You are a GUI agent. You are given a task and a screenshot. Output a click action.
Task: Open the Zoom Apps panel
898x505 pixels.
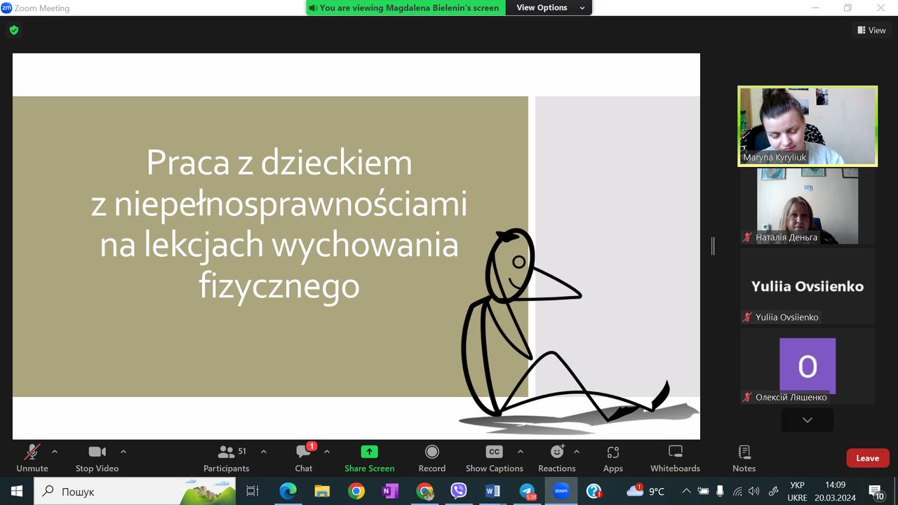613,459
